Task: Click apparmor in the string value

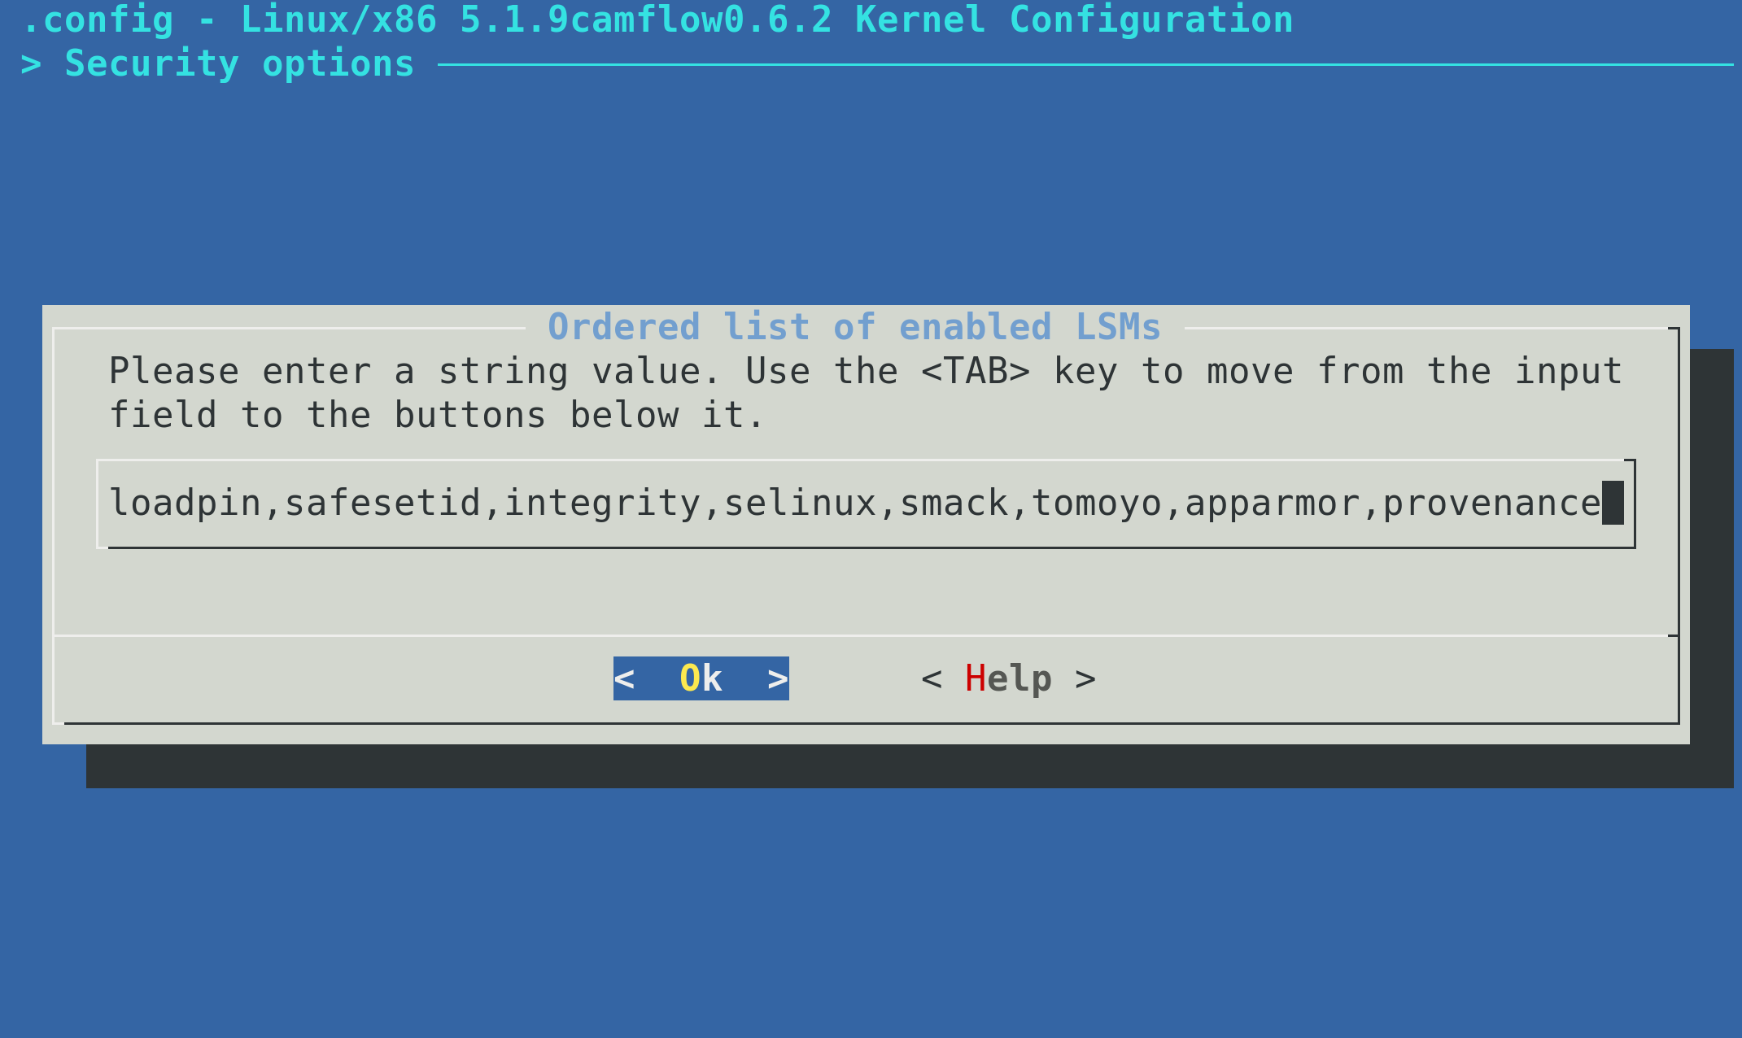Action: click(x=1272, y=503)
